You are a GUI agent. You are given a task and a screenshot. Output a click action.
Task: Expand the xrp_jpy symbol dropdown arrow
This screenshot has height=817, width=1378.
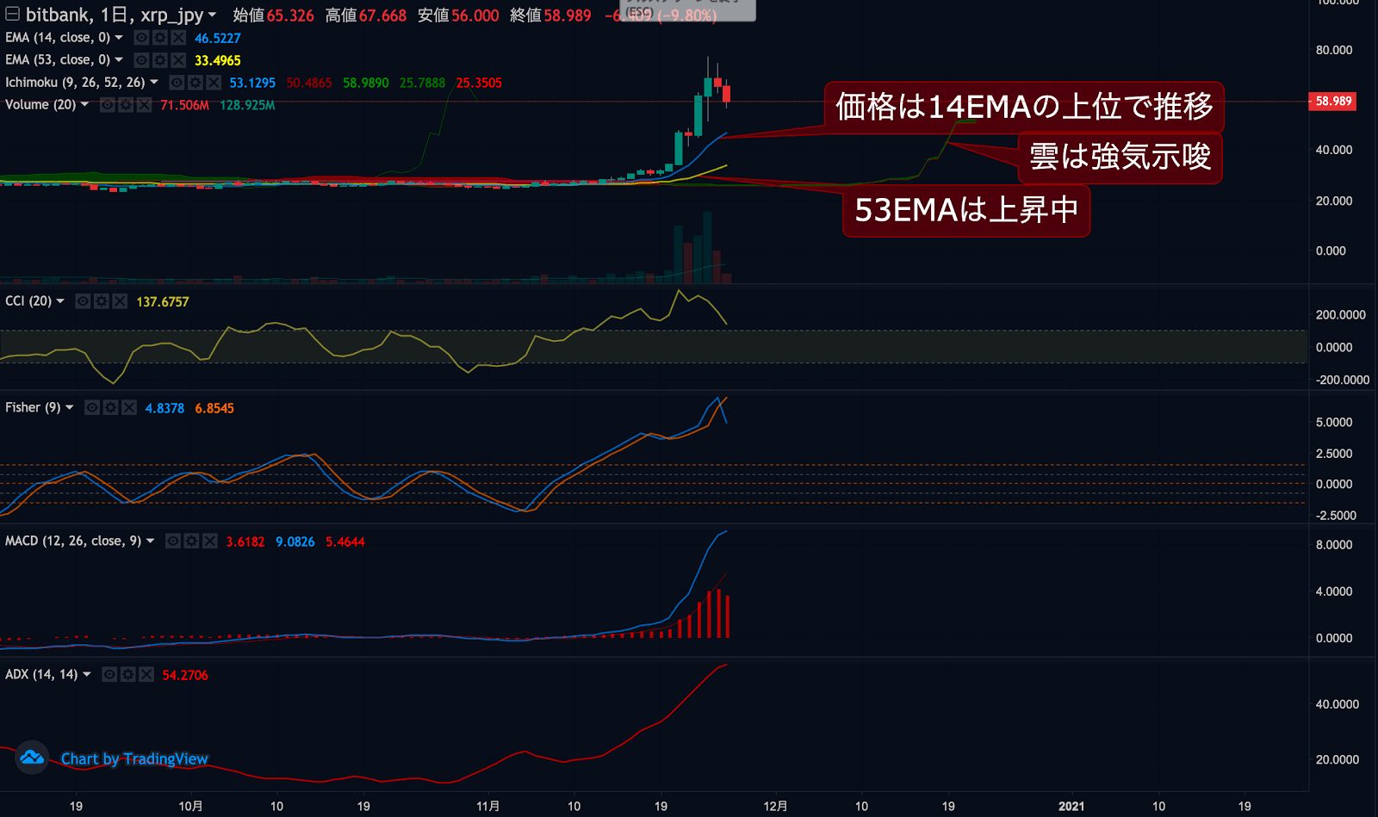pos(212,15)
